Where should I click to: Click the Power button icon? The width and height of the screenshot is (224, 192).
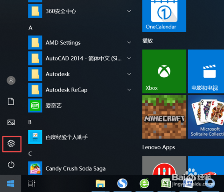[11, 165]
